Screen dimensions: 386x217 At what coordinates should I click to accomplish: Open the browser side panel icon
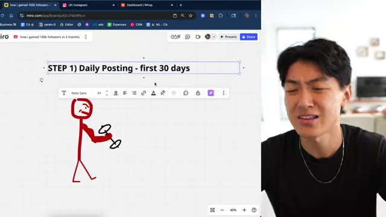click(233, 16)
